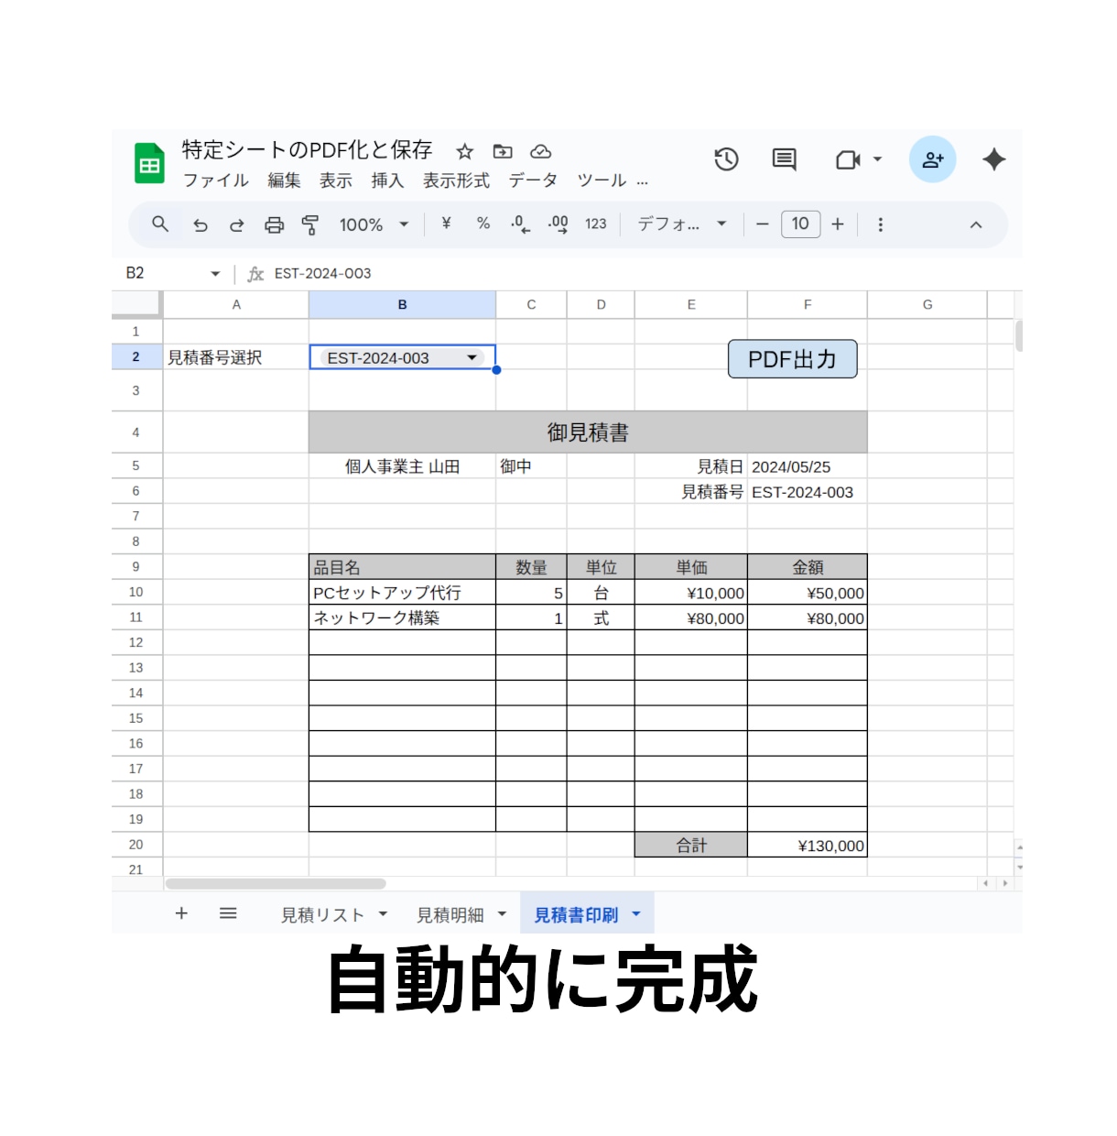Image resolution: width=1117 pixels, height=1136 pixels.
Task: Select row 10 header
Action: coord(136,592)
